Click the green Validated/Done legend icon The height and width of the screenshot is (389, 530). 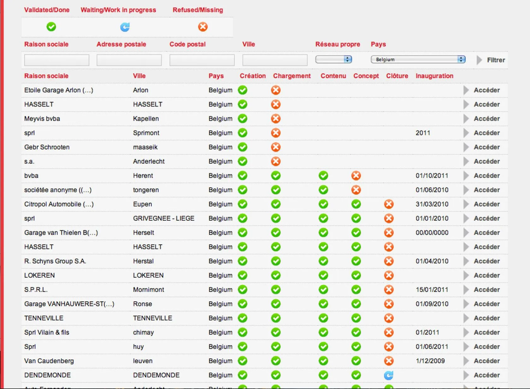(51, 27)
